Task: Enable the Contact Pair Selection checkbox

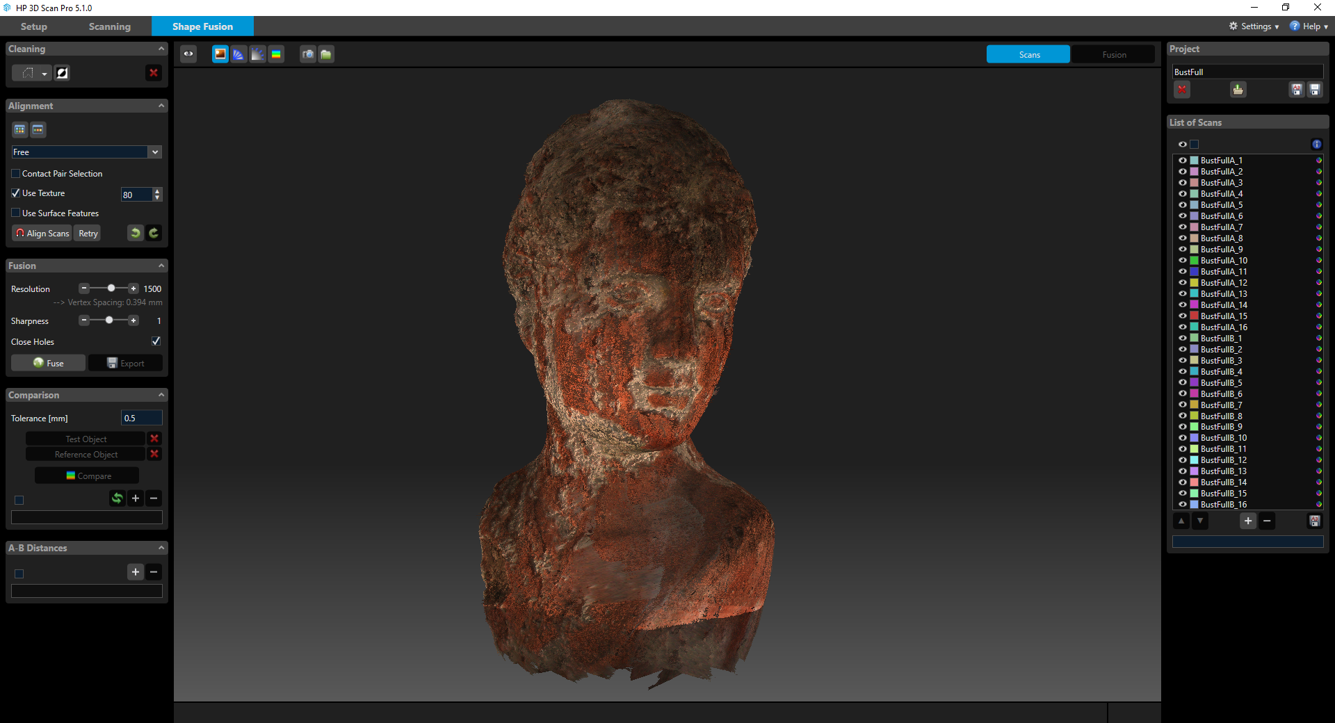Action: tap(15, 174)
